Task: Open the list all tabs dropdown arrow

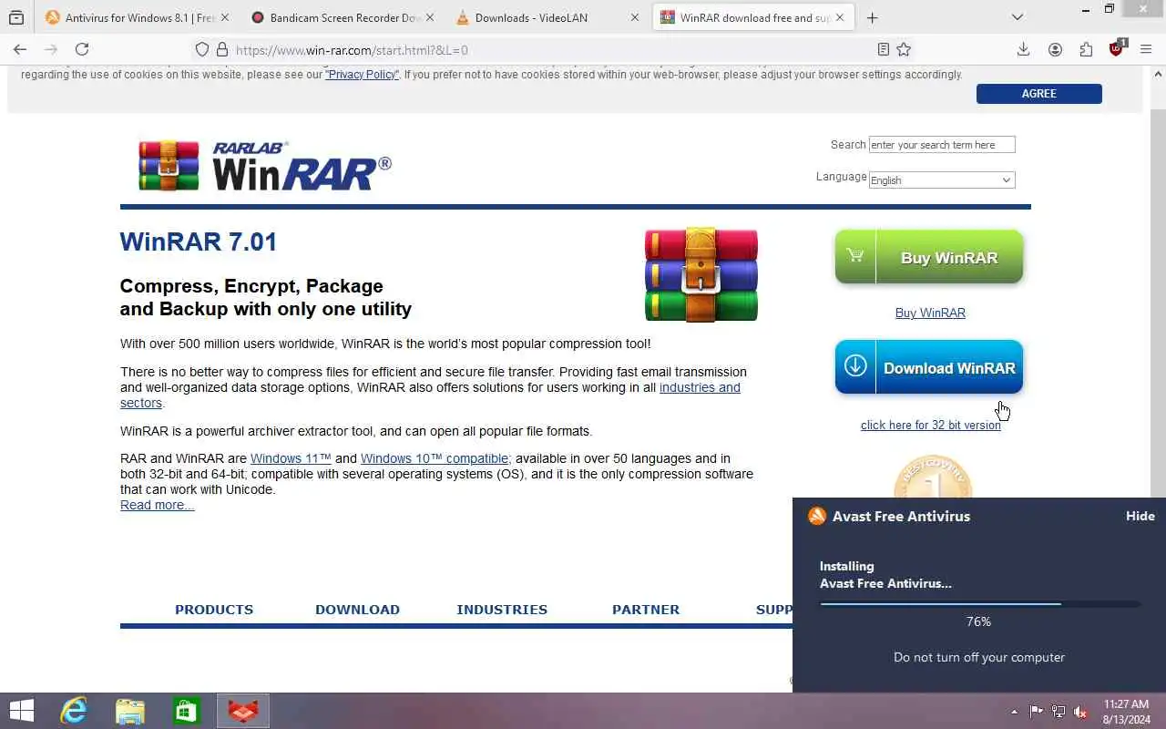Action: click(1018, 17)
